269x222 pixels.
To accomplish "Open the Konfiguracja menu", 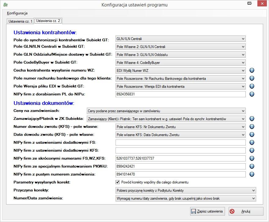I will pyautogui.click(x=17, y=13).
